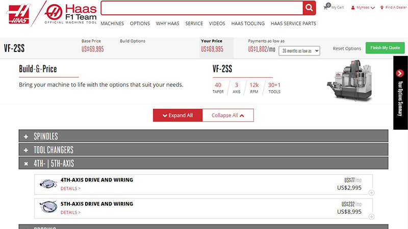The image size is (408, 229).
Task: Click the US$2,995 price
Action: (349, 188)
